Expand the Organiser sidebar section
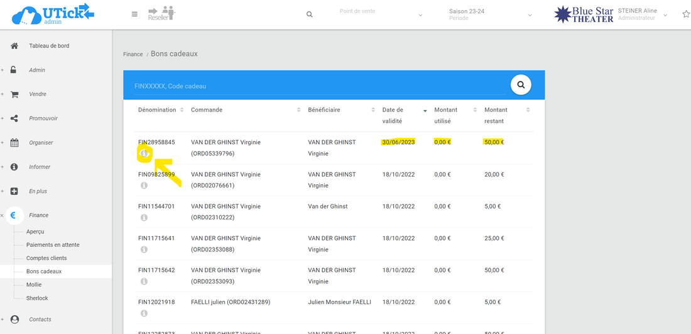 (x=41, y=142)
